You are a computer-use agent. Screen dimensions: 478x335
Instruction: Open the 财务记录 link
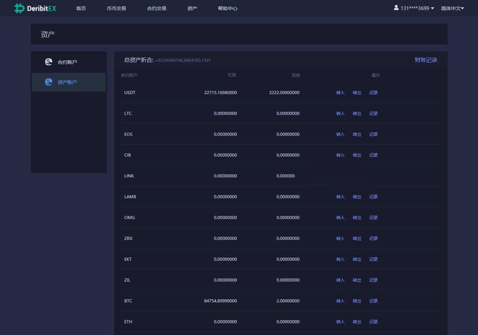[426, 60]
